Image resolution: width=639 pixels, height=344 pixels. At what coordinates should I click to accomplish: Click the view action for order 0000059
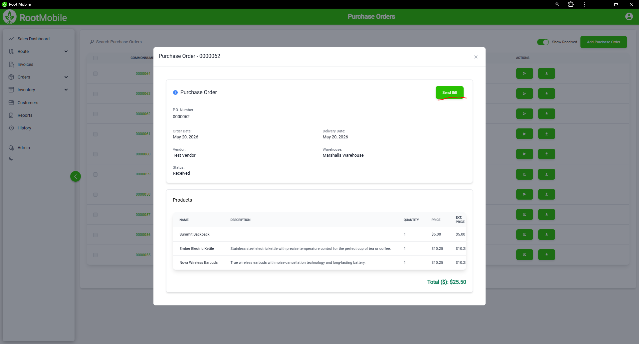point(525,174)
